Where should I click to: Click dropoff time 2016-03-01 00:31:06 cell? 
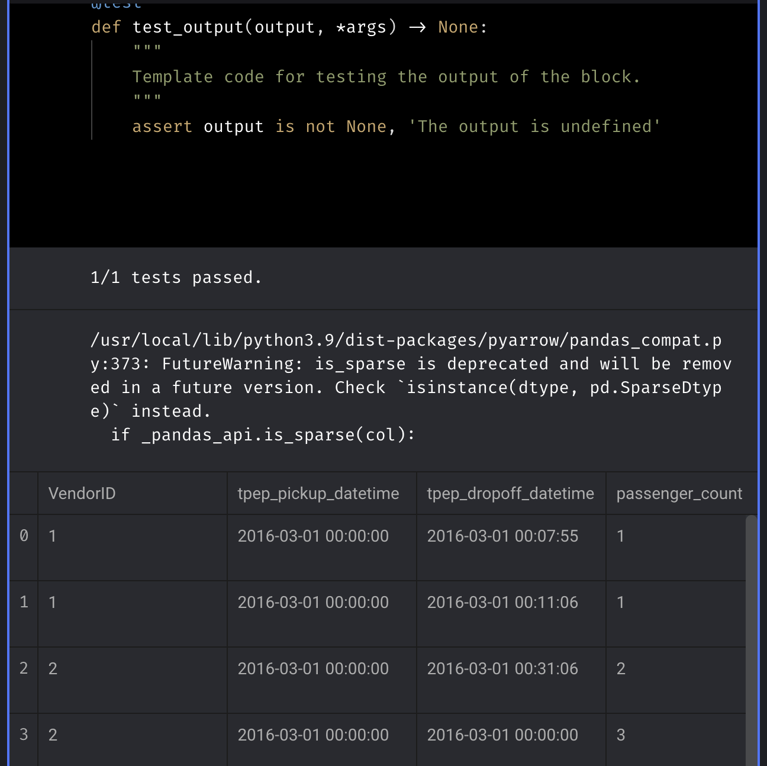[x=502, y=668]
